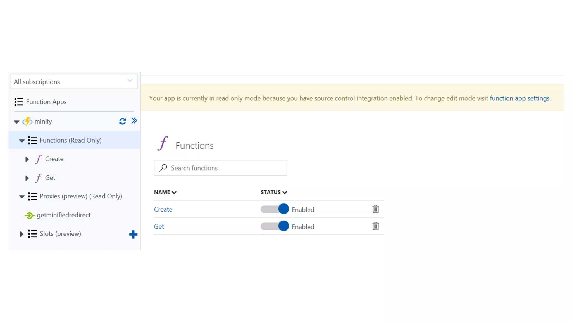Click the Function Apps list icon
The image size is (572, 322).
pyautogui.click(x=19, y=102)
